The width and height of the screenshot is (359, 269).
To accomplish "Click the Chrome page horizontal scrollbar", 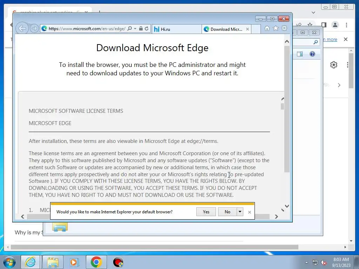I will (155, 247).
